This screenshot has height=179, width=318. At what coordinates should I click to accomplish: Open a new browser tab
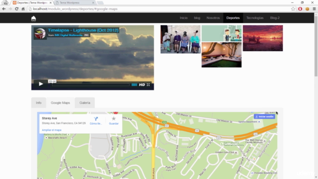point(100,3)
